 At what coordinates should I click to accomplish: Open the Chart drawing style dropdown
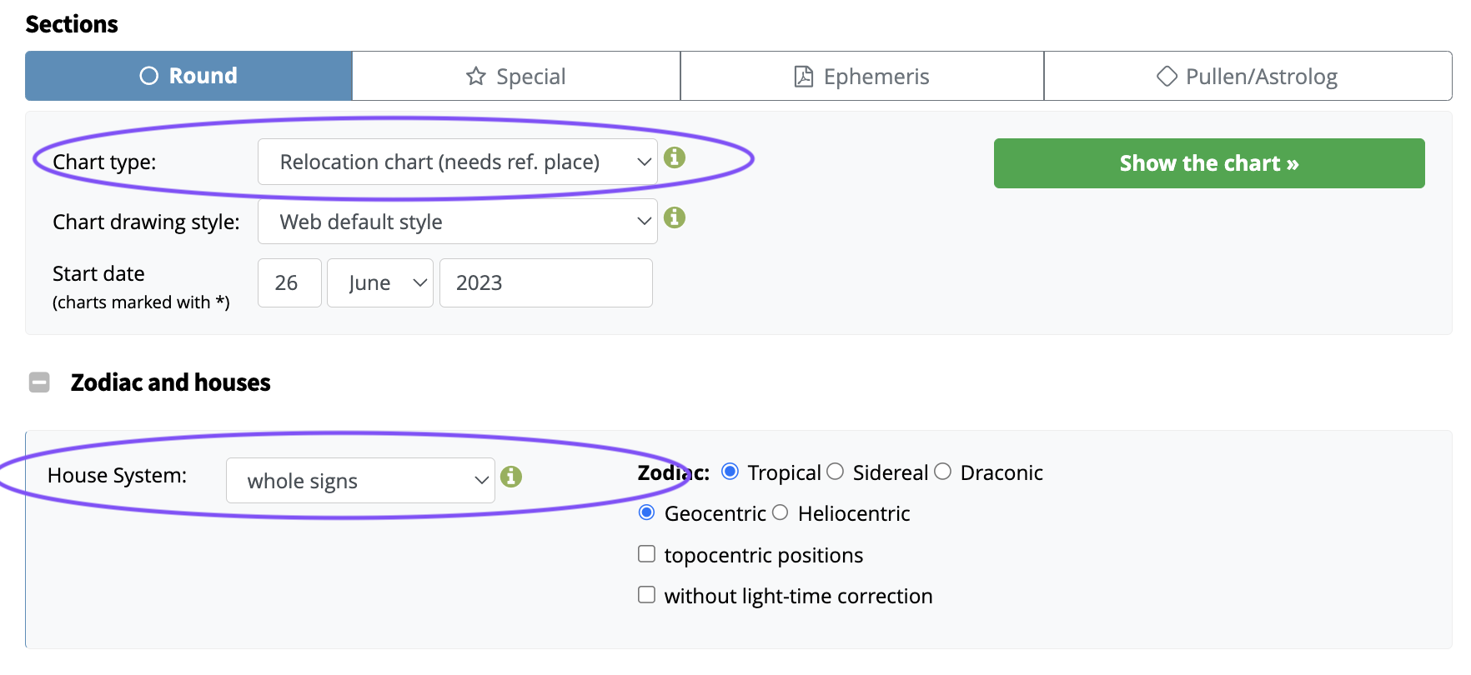tap(457, 222)
